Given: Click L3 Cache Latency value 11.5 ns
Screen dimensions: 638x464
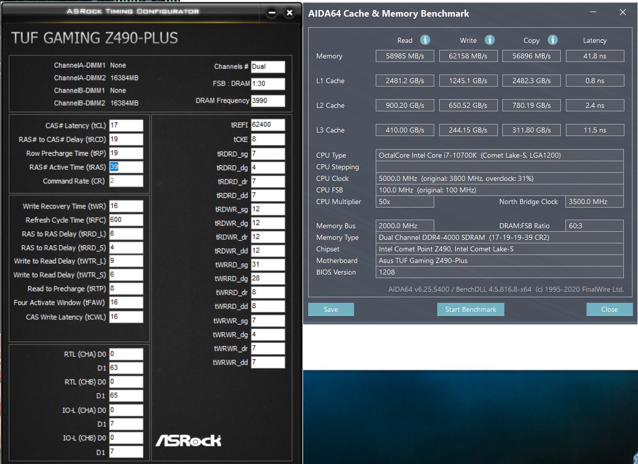Looking at the screenshot, I should 595,130.
